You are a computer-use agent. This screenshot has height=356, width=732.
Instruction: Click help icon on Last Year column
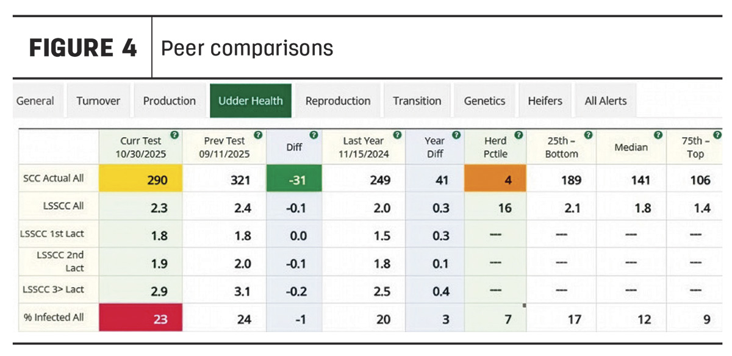pyautogui.click(x=397, y=135)
